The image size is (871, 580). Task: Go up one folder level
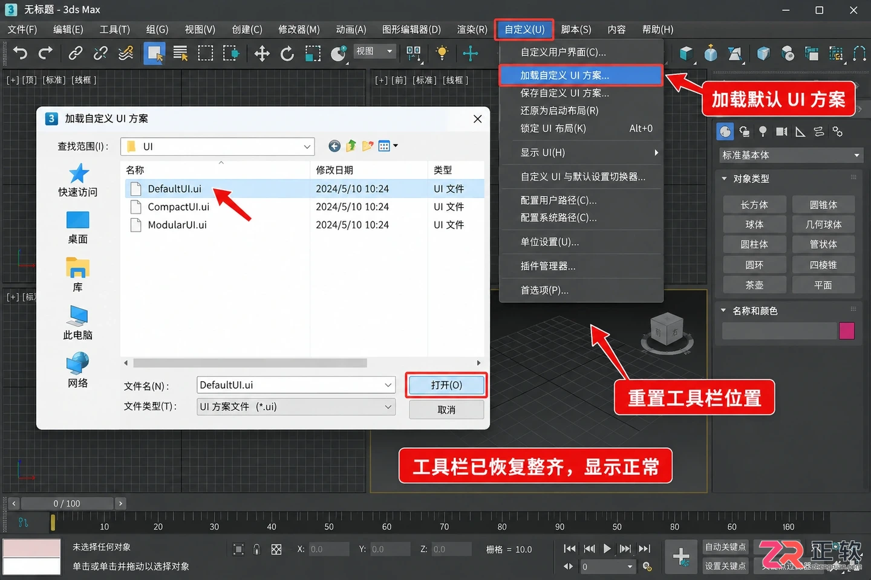(x=351, y=146)
